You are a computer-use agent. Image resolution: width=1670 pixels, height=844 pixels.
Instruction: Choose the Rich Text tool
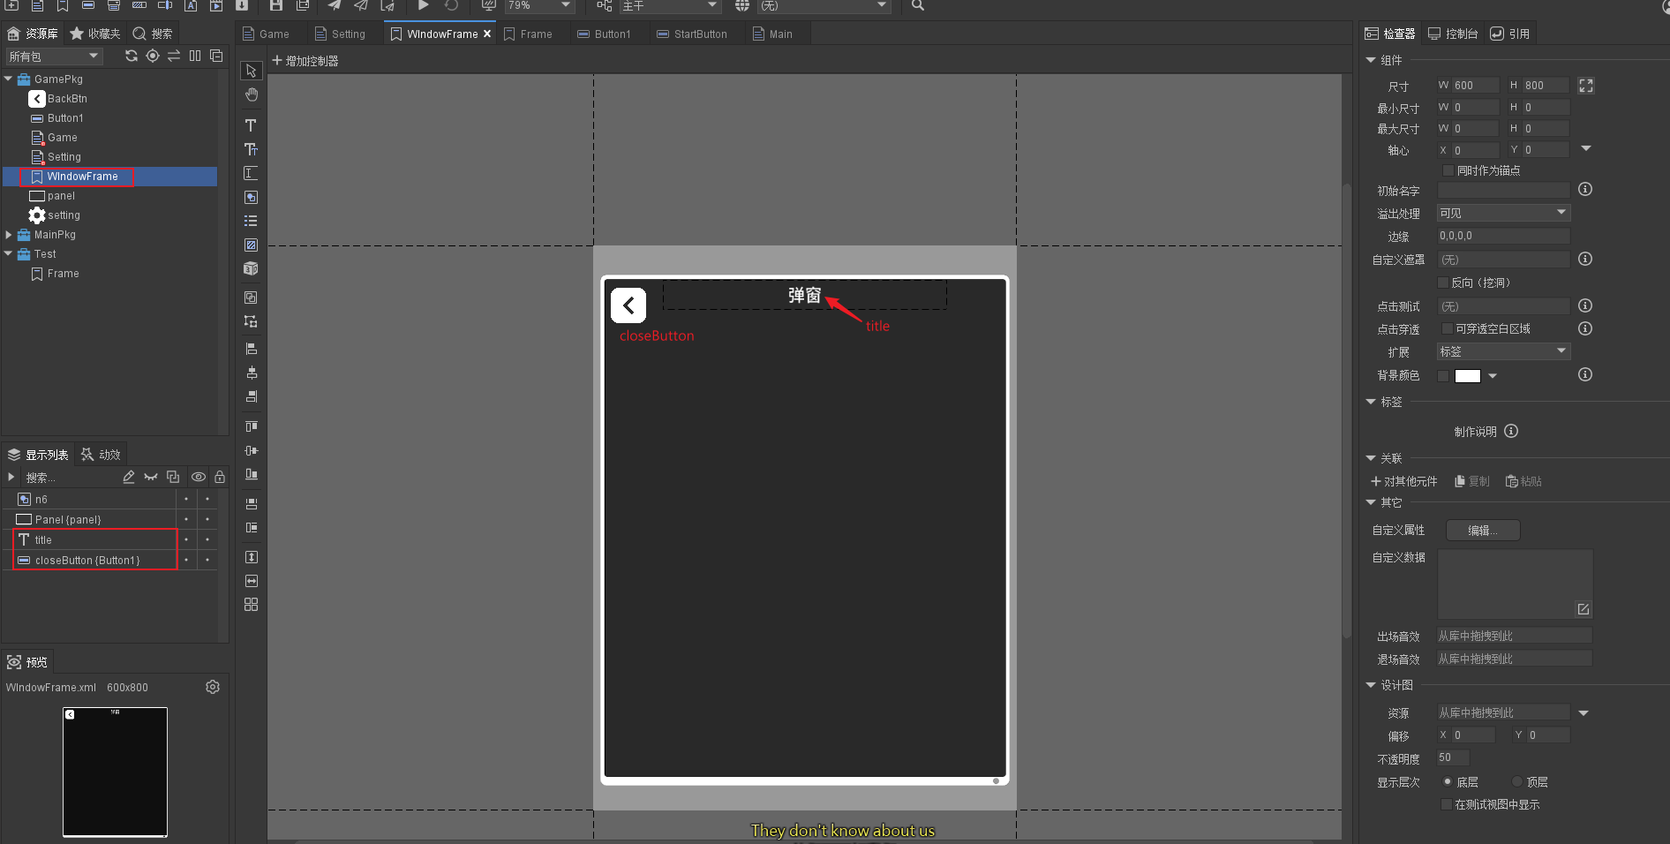coord(251,149)
